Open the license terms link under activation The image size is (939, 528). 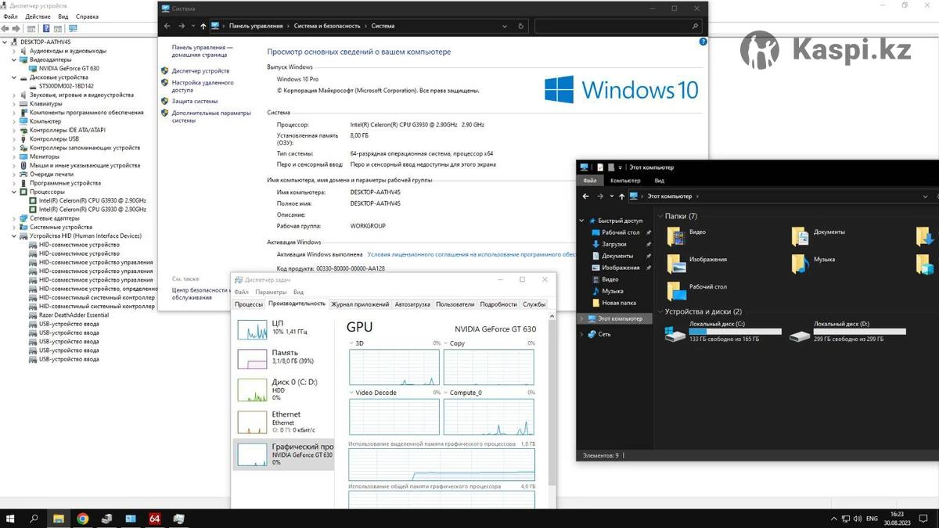click(471, 254)
